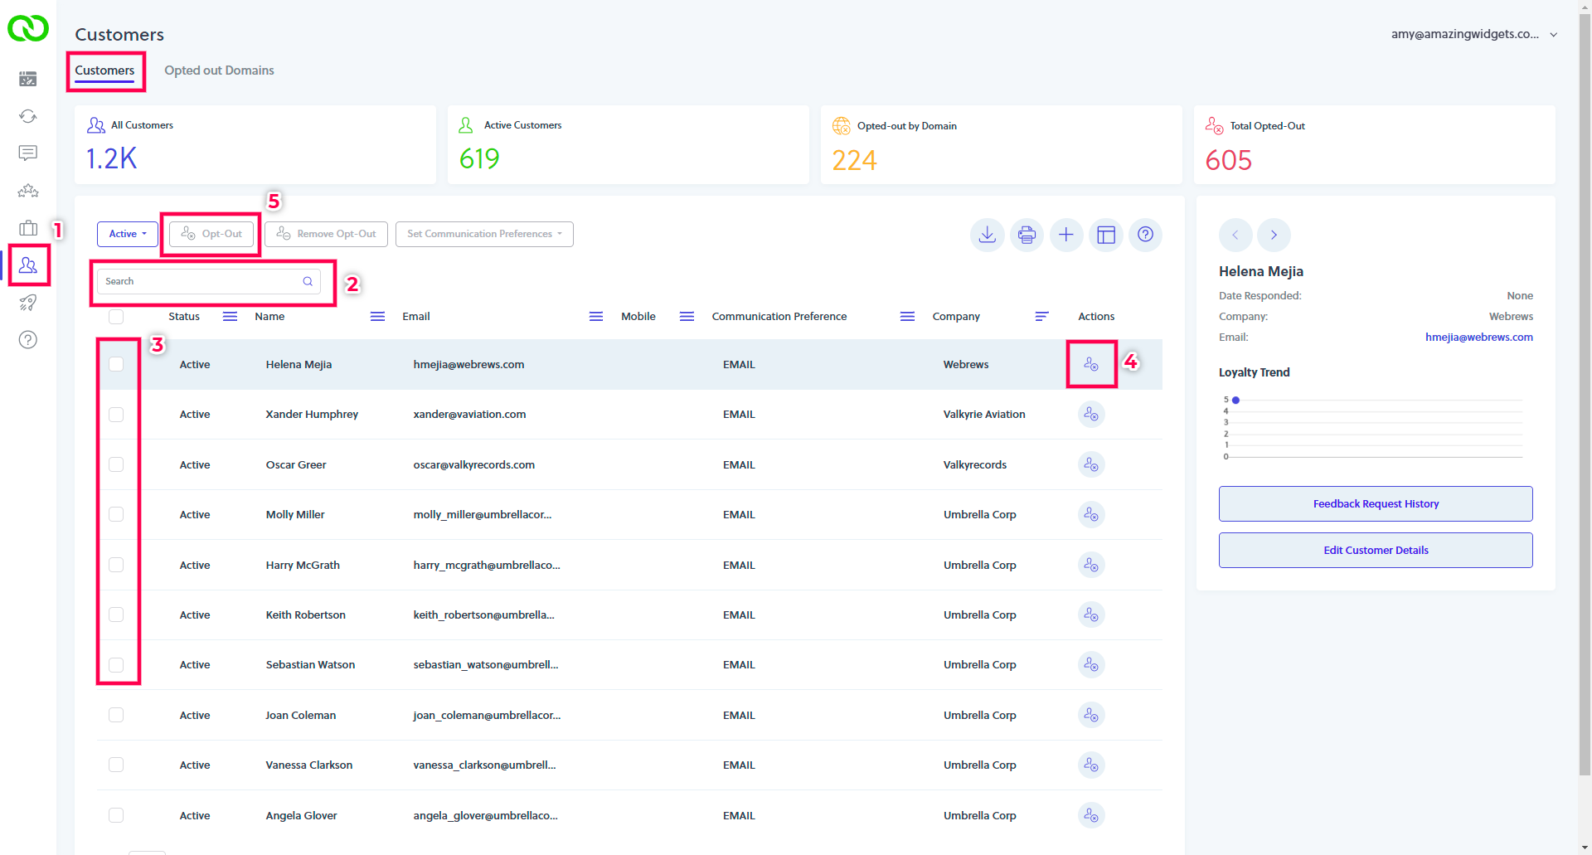Tick the checkbox for Oscar Greer

point(116,464)
